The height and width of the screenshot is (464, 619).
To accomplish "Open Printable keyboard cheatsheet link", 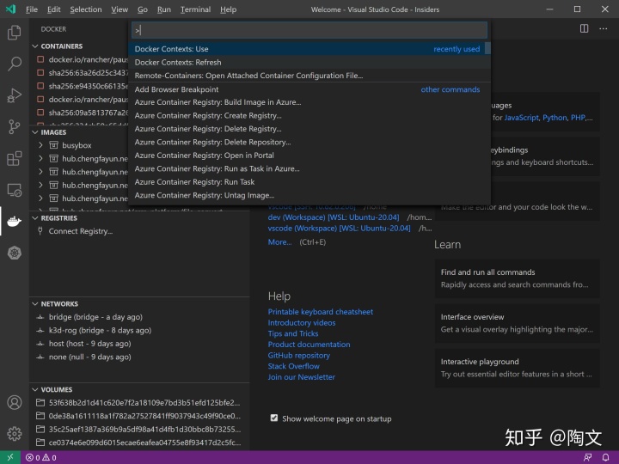I will (x=320, y=312).
